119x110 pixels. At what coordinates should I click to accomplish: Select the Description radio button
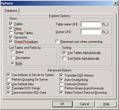13,57
